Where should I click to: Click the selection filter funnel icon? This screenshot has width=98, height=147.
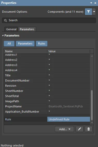point(88,12)
